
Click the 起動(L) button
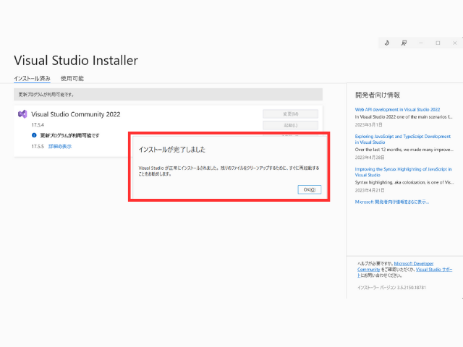tap(291, 125)
